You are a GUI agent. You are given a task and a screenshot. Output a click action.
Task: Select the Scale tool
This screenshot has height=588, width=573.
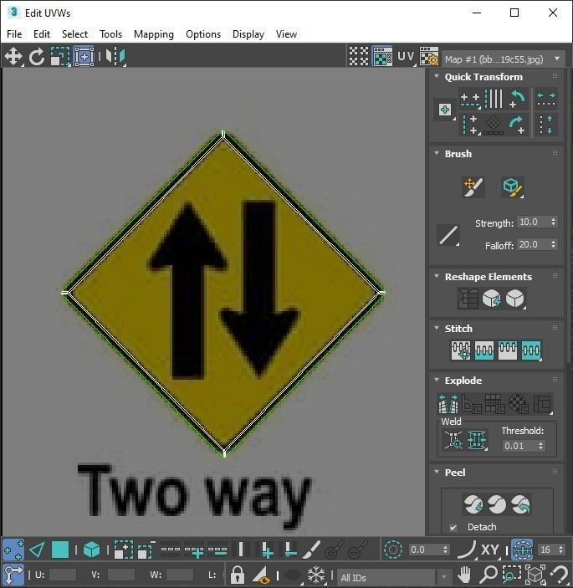pos(60,57)
